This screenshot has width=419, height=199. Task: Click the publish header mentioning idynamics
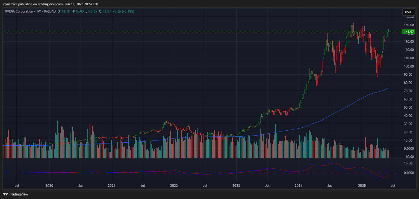51,4
